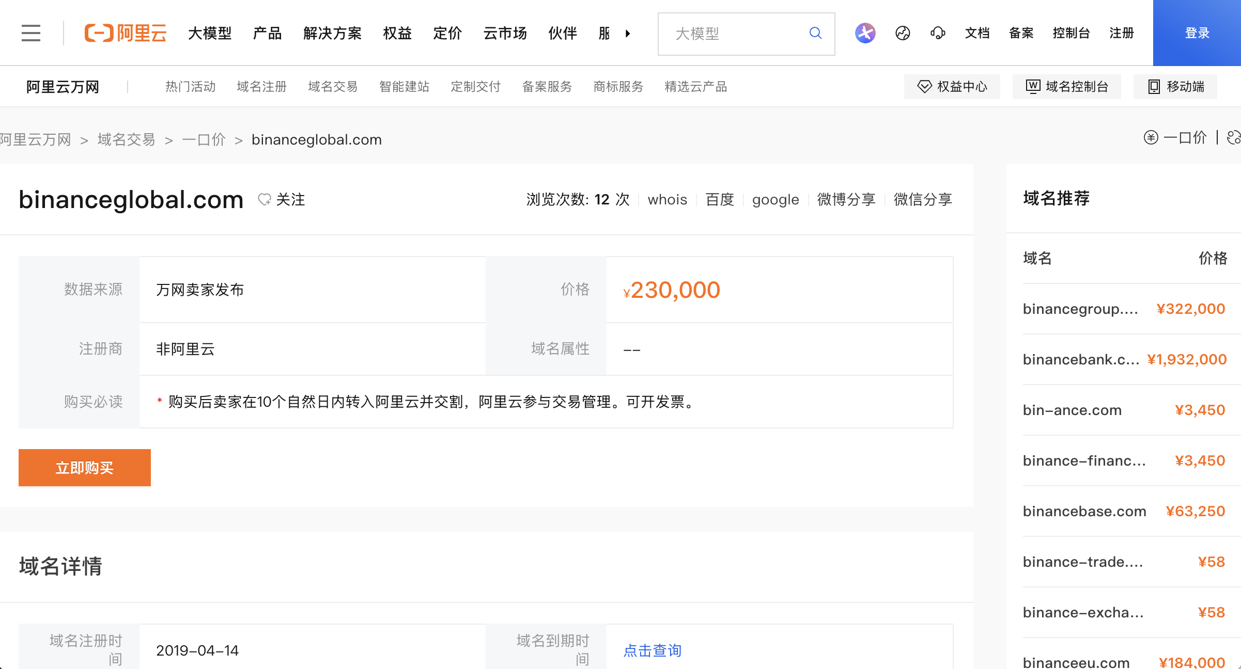Viewport: 1241px width, 669px height.
Task: Open recommended domain binancebase.com
Action: 1084,511
